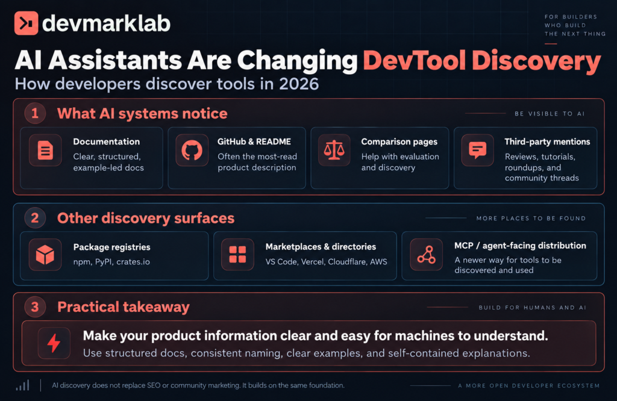Screen dimensions: 617x401
Task: Click the 'Package registries' card title
Action: coord(111,247)
